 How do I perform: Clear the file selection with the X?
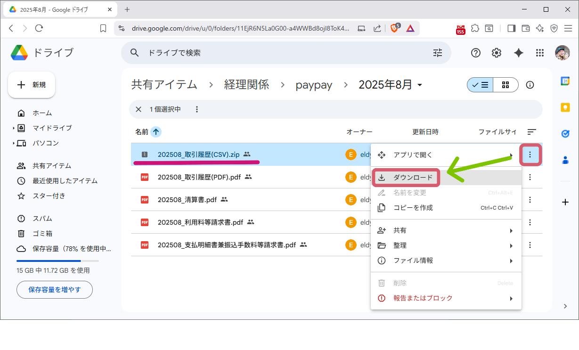(138, 109)
